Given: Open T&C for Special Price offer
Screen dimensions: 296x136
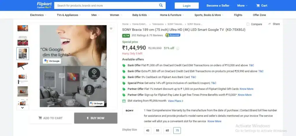Looking at the screenshot, I should pyautogui.click(x=214, y=83).
